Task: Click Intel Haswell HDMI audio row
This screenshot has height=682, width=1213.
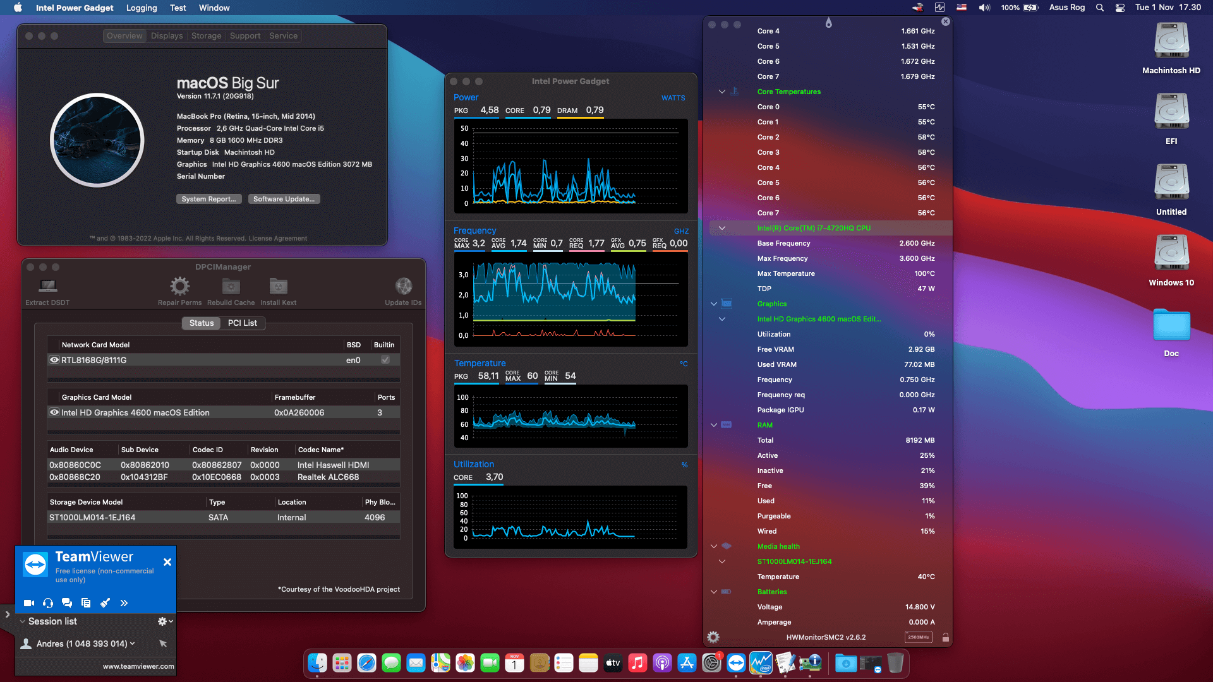Action: (x=224, y=465)
